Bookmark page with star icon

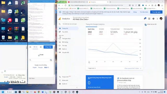(133, 5)
